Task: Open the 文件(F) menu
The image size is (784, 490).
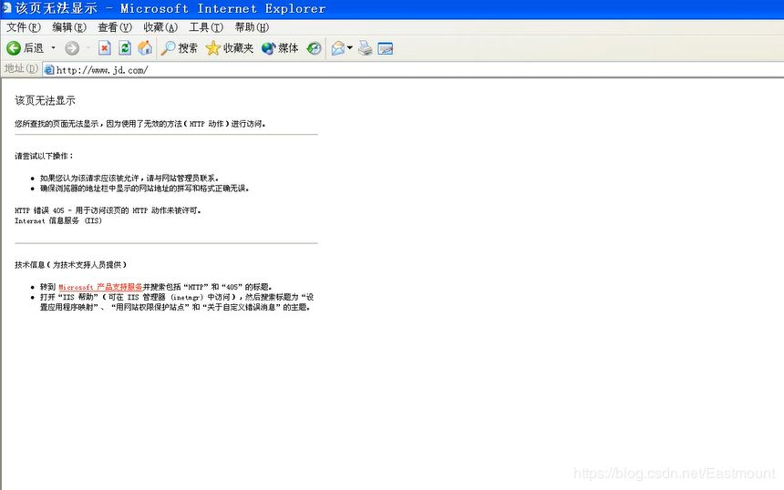Action: (x=23, y=27)
